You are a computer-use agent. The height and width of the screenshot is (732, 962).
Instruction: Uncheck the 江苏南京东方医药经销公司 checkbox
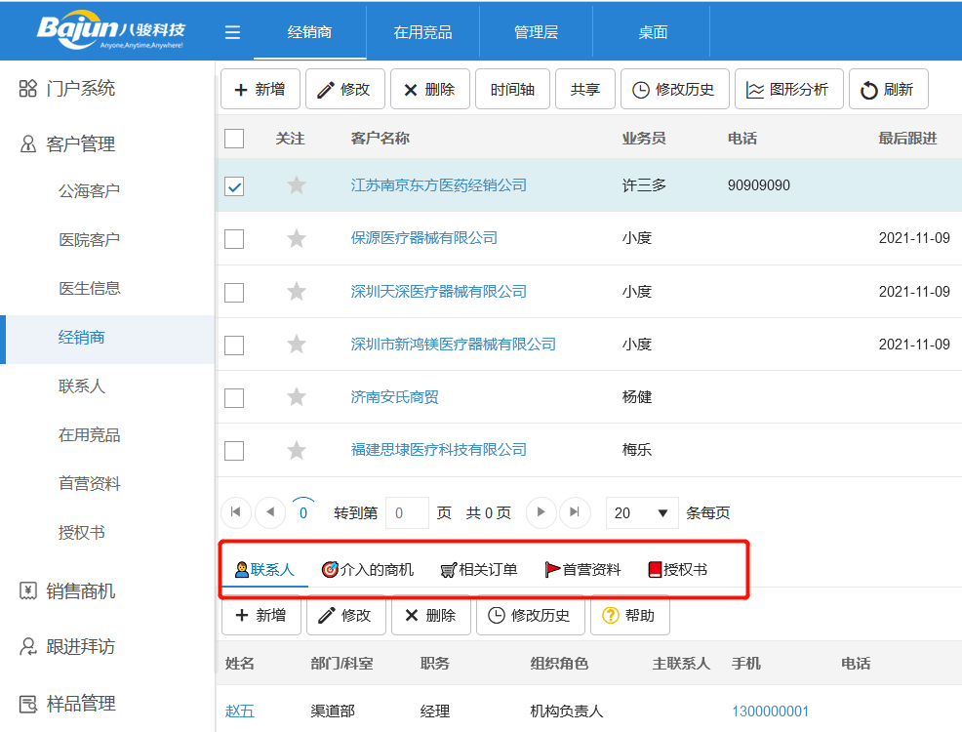tap(234, 185)
